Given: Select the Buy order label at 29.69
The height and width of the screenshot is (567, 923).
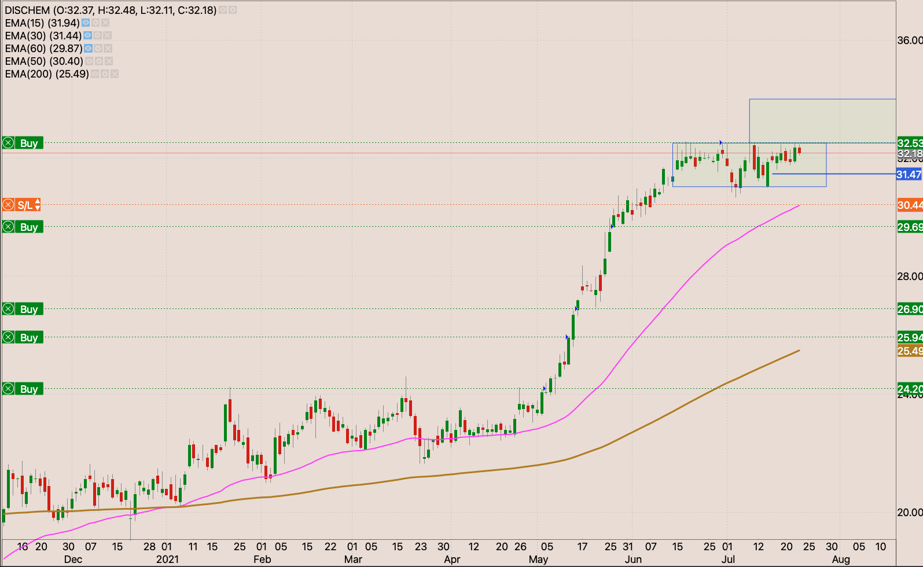Looking at the screenshot, I should pos(29,227).
